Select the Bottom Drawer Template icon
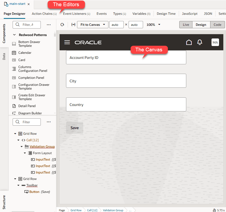 pyautogui.click(x=14, y=44)
